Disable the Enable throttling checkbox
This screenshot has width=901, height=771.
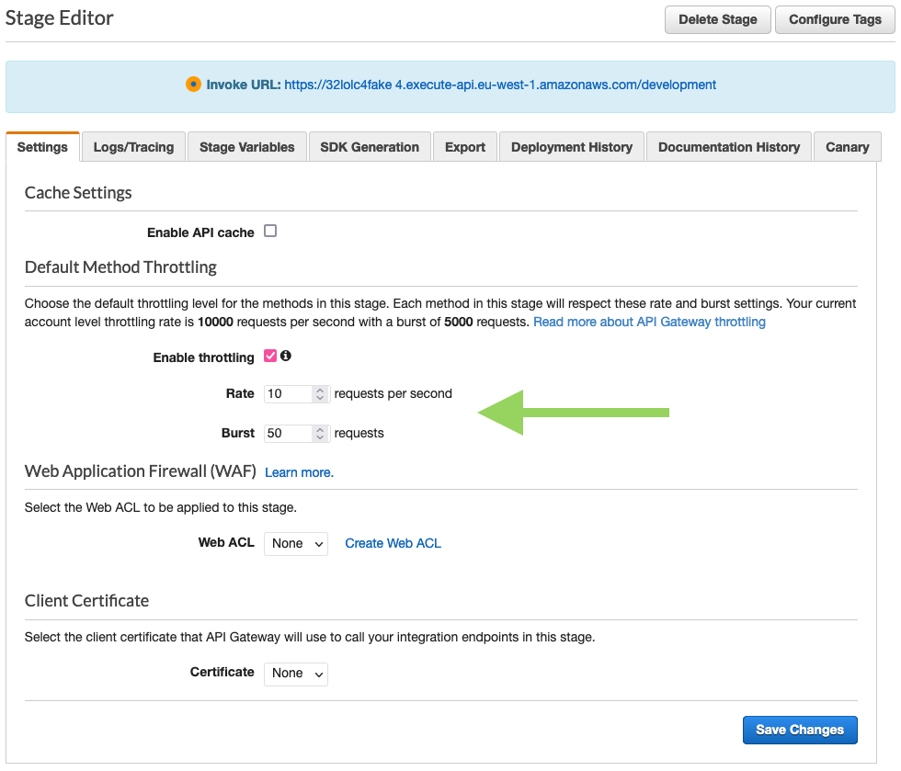[x=268, y=356]
